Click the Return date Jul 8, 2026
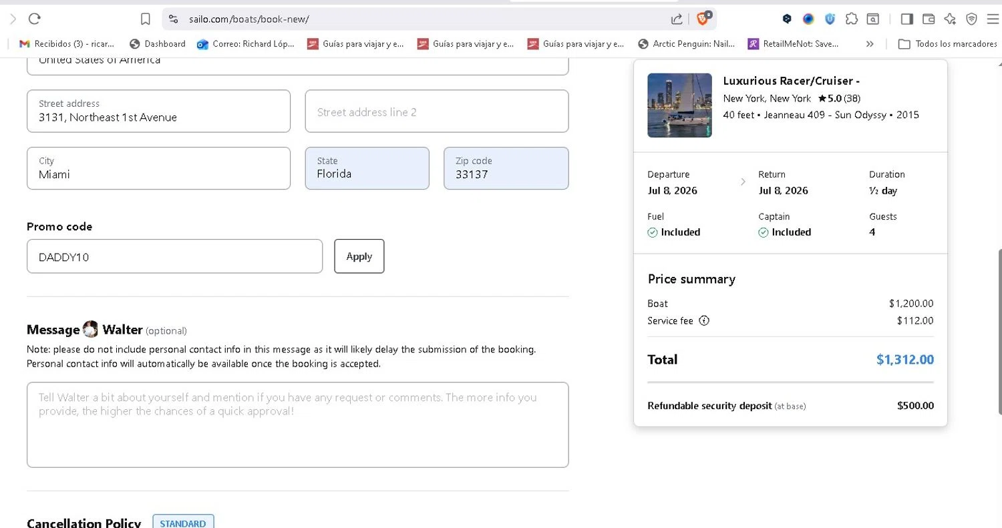This screenshot has height=528, width=1002. 783,191
